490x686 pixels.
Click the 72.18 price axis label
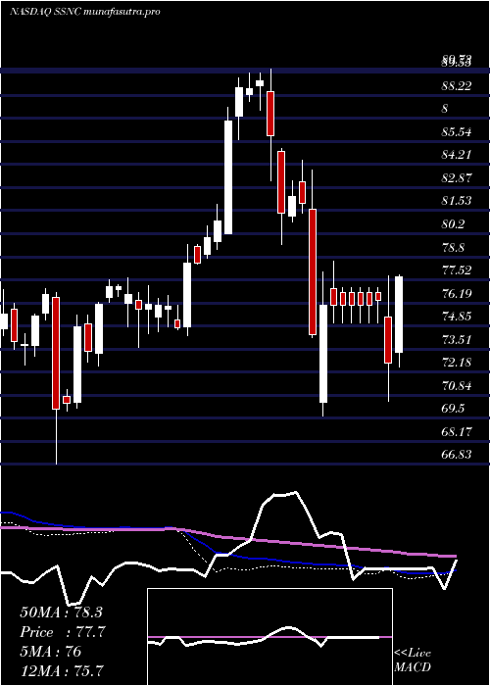456,363
